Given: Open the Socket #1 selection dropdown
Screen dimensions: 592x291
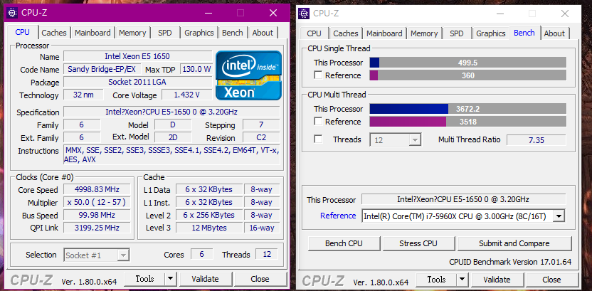Looking at the screenshot, I should tap(97, 255).
